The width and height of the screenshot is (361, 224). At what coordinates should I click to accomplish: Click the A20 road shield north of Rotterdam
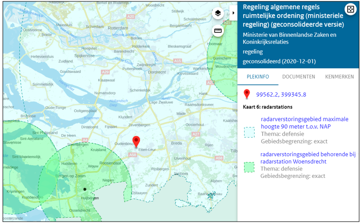[x=131, y=17]
